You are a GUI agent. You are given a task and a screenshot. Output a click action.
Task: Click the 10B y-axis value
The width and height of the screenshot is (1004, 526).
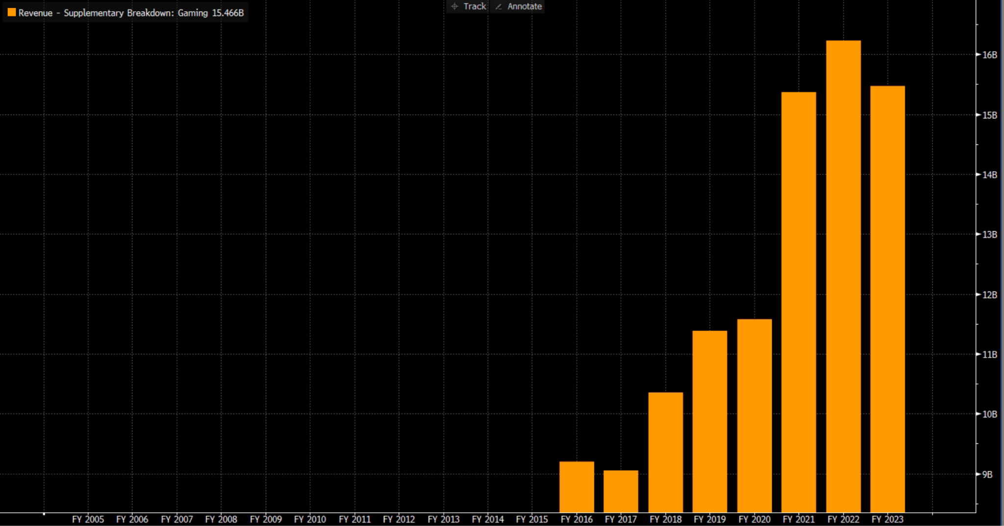point(990,414)
